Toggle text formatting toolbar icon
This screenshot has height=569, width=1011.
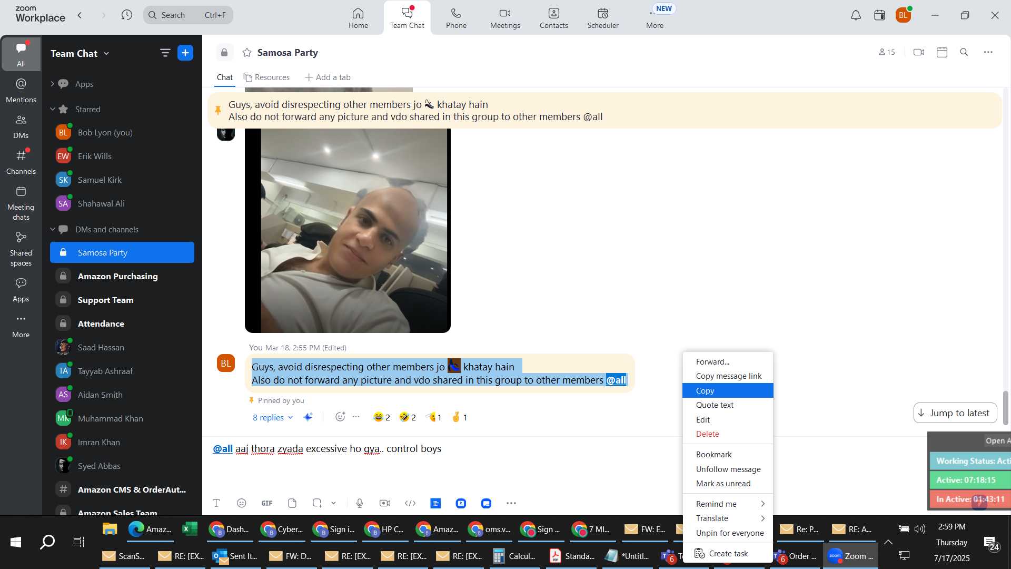[x=216, y=503]
